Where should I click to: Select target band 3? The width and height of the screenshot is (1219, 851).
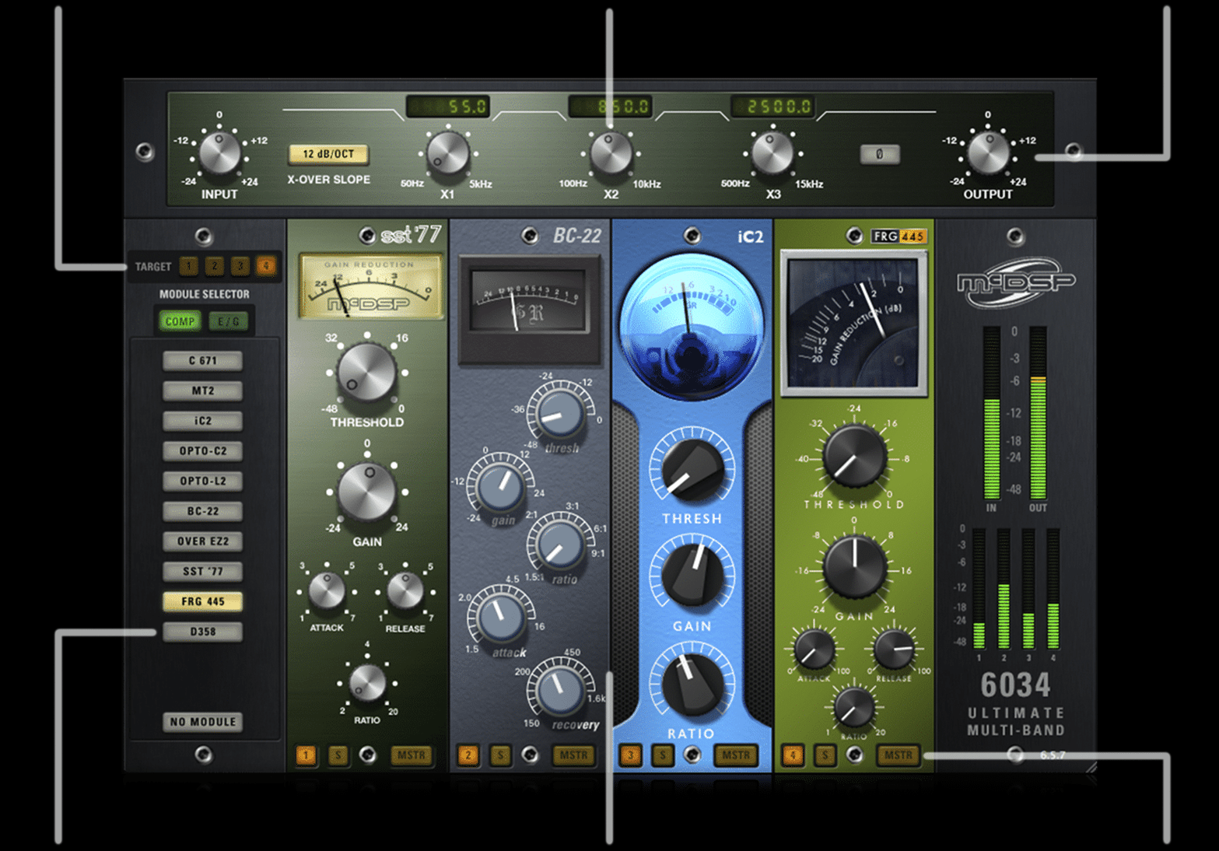(x=240, y=267)
